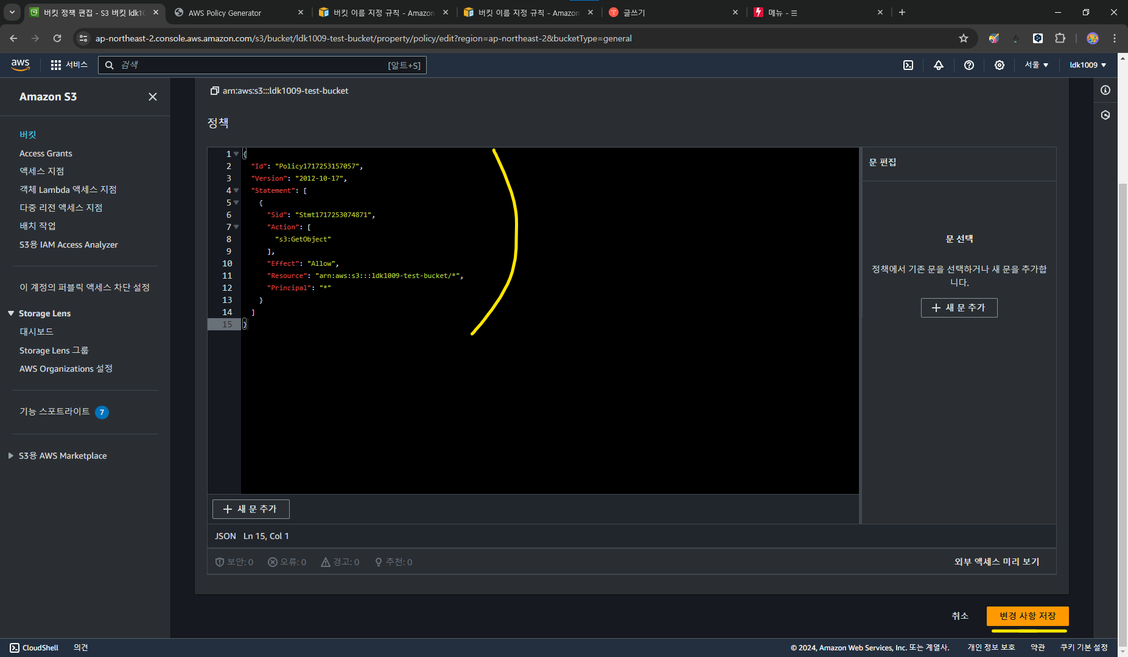Click the AWS search input field
1128x657 pixels.
(x=262, y=65)
